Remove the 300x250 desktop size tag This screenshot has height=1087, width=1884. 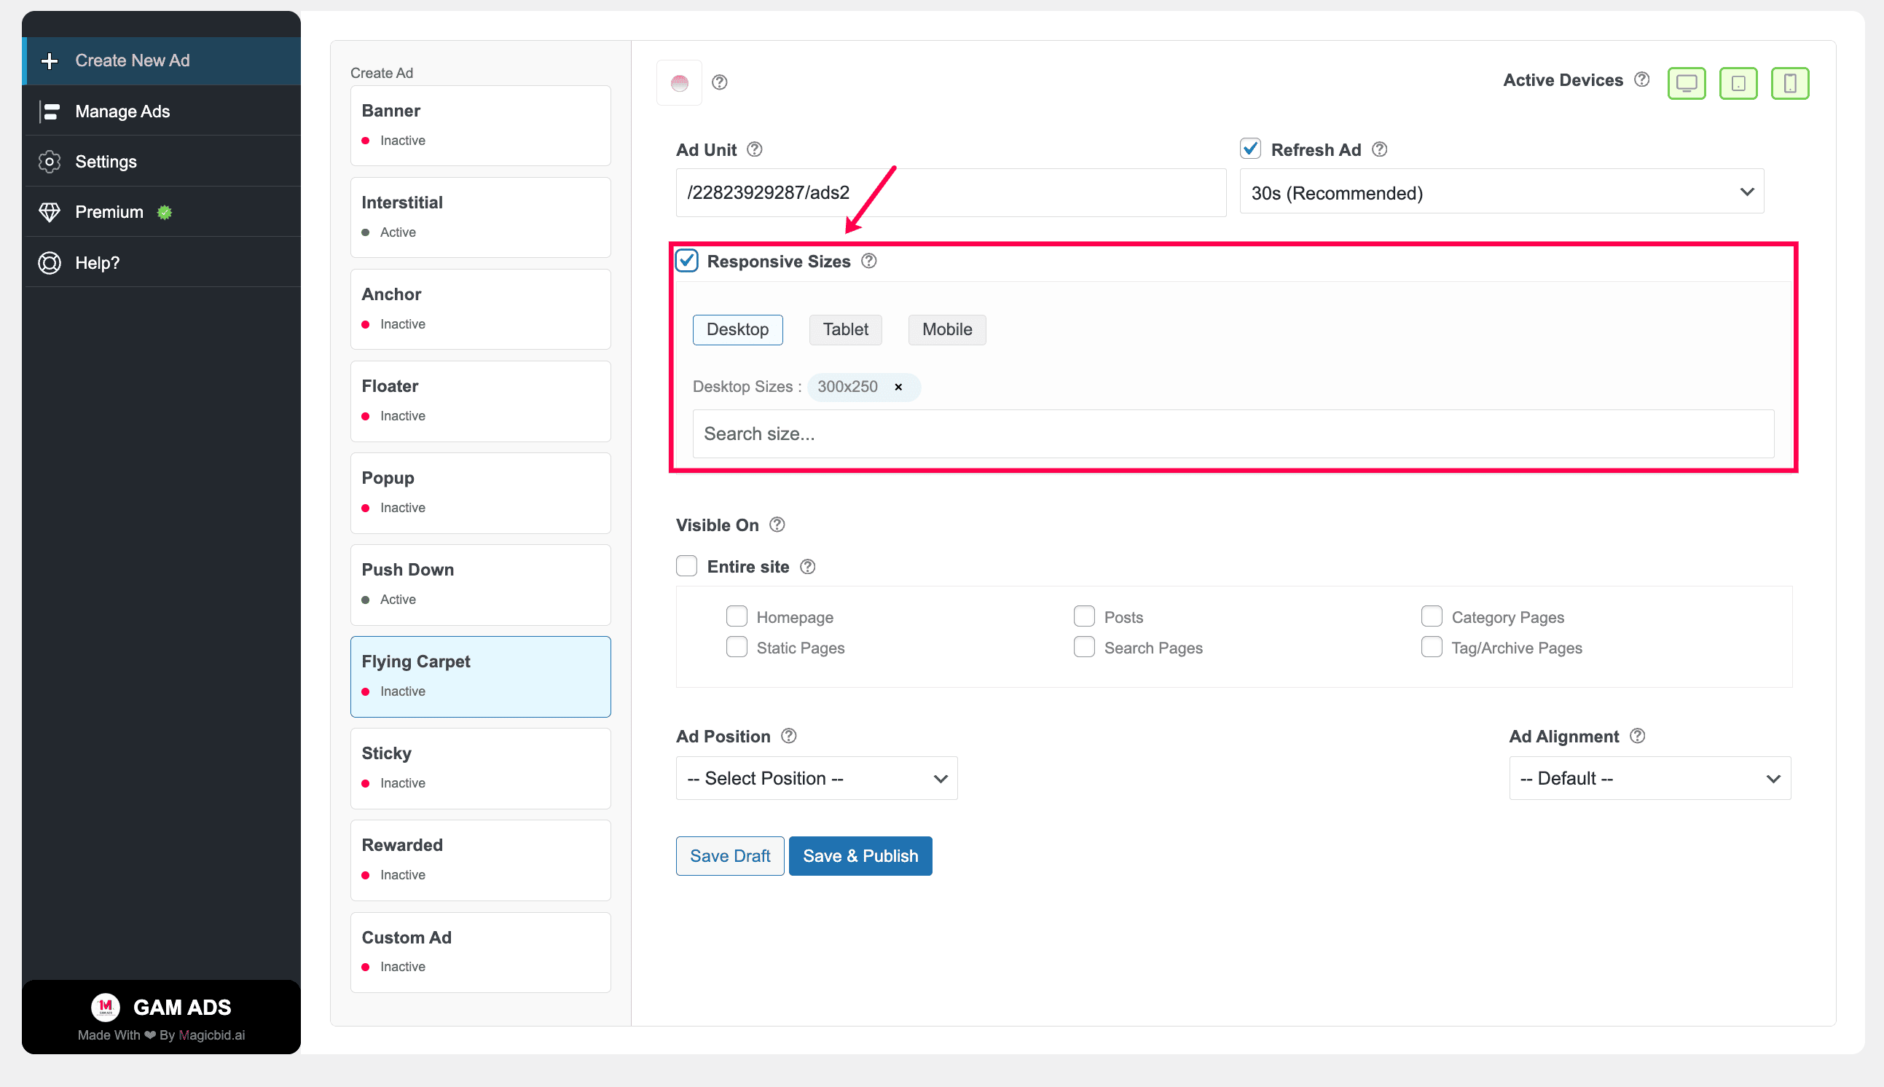pos(899,387)
